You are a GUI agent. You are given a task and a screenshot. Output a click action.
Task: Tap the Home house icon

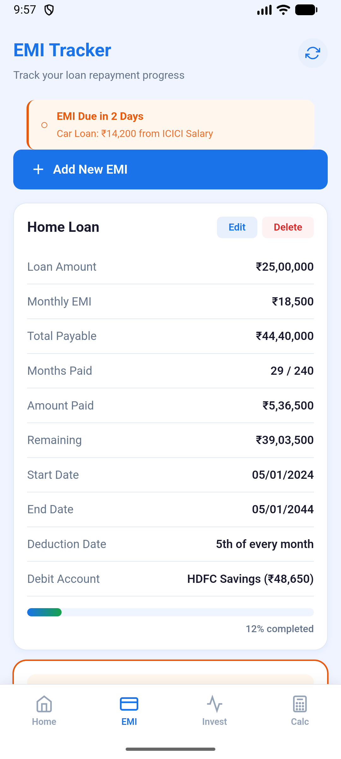pos(44,704)
